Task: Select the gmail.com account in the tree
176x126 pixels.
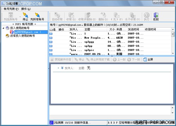Action: point(31,32)
